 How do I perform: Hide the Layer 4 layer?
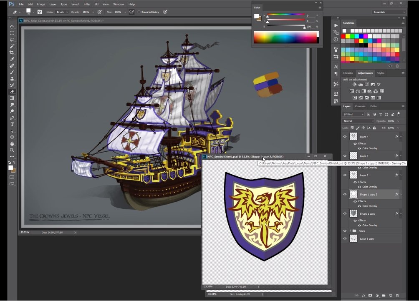click(x=345, y=136)
